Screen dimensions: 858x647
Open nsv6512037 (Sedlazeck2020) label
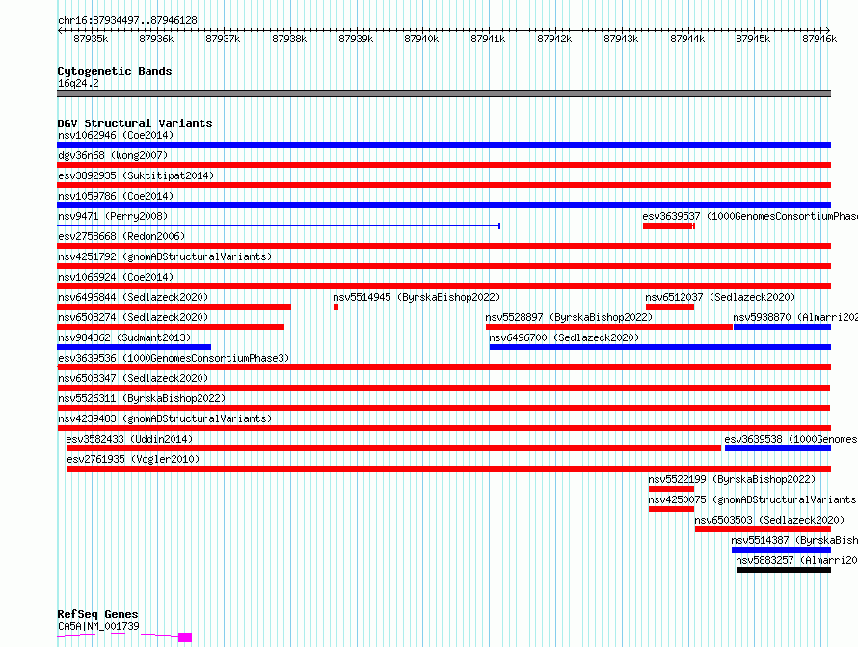[720, 297]
